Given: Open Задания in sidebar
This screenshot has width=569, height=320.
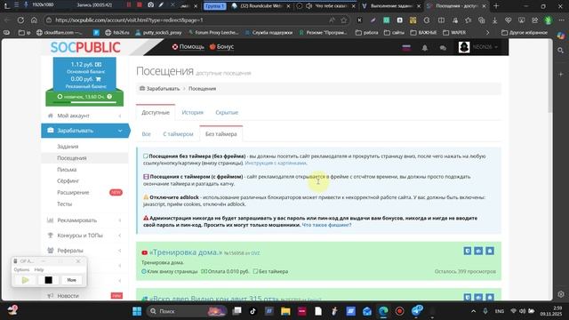Looking at the screenshot, I should click(x=68, y=147).
